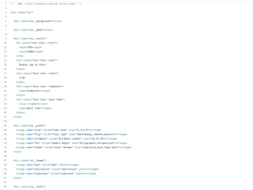Click the ui__texts div opening tag

pyautogui.click(x=30, y=38)
